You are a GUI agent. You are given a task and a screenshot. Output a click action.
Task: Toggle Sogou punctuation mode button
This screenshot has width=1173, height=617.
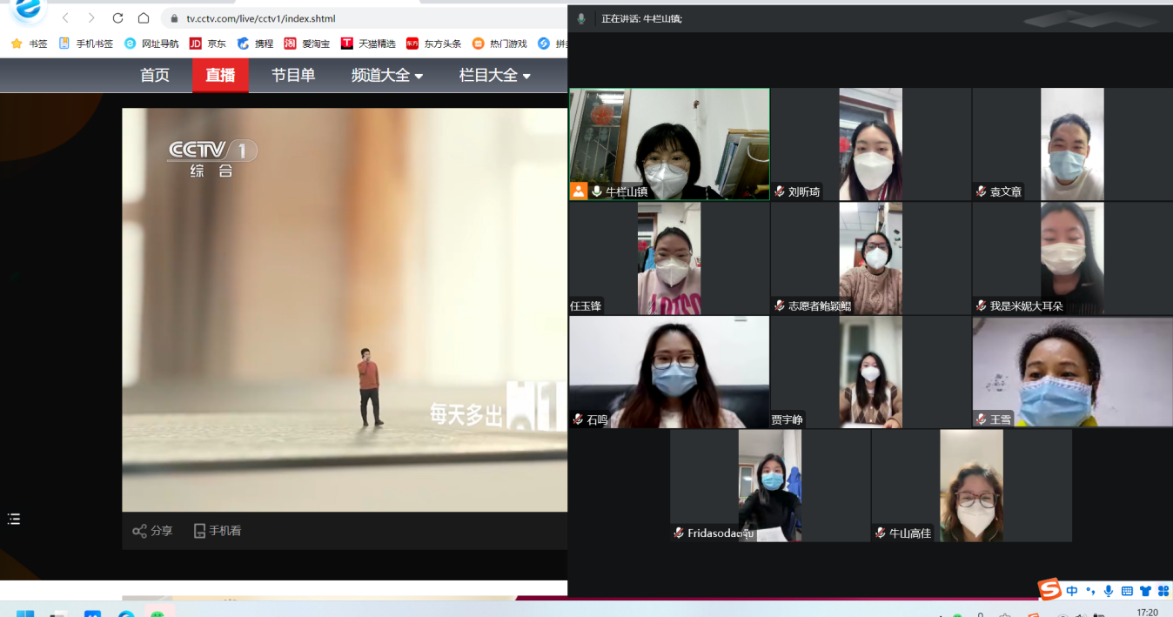point(1090,591)
